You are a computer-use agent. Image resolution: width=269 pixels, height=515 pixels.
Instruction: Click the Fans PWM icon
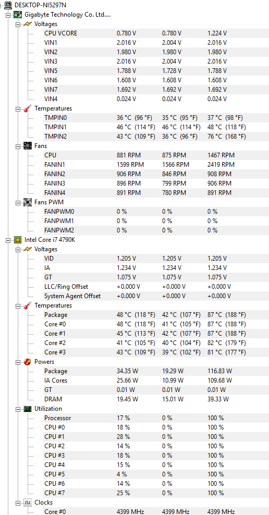[x=28, y=202]
